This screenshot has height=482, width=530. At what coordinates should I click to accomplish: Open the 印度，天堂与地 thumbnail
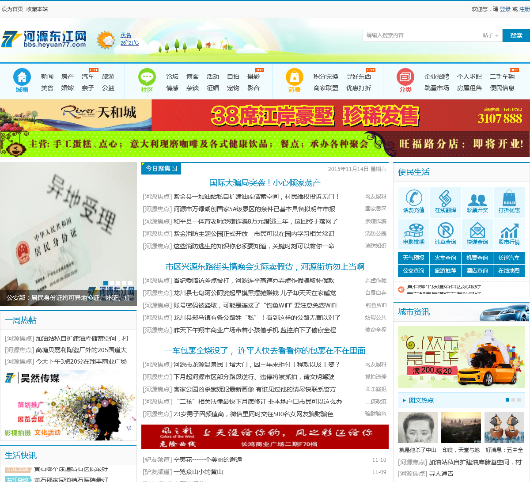461,428
